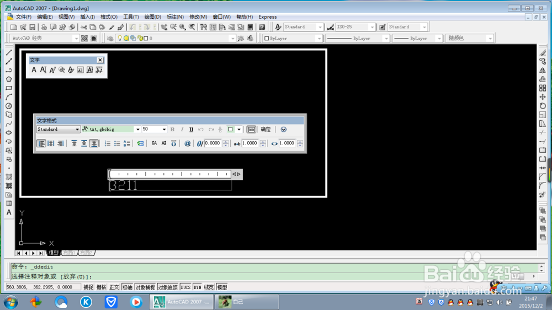Close the 文字 floating toolbar
The height and width of the screenshot is (310, 552).
point(100,60)
